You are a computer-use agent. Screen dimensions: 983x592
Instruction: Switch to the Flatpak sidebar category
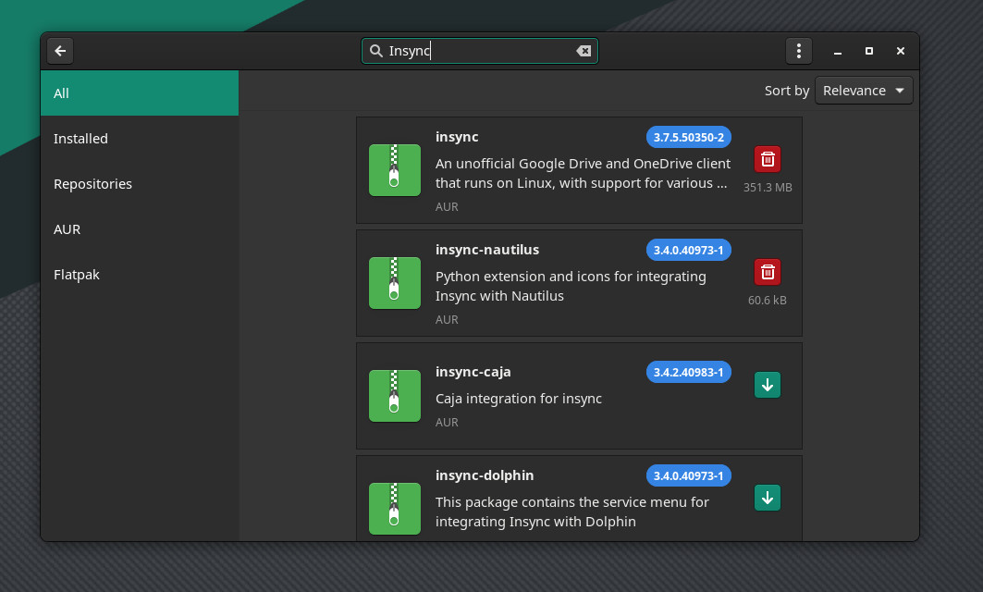tap(76, 275)
